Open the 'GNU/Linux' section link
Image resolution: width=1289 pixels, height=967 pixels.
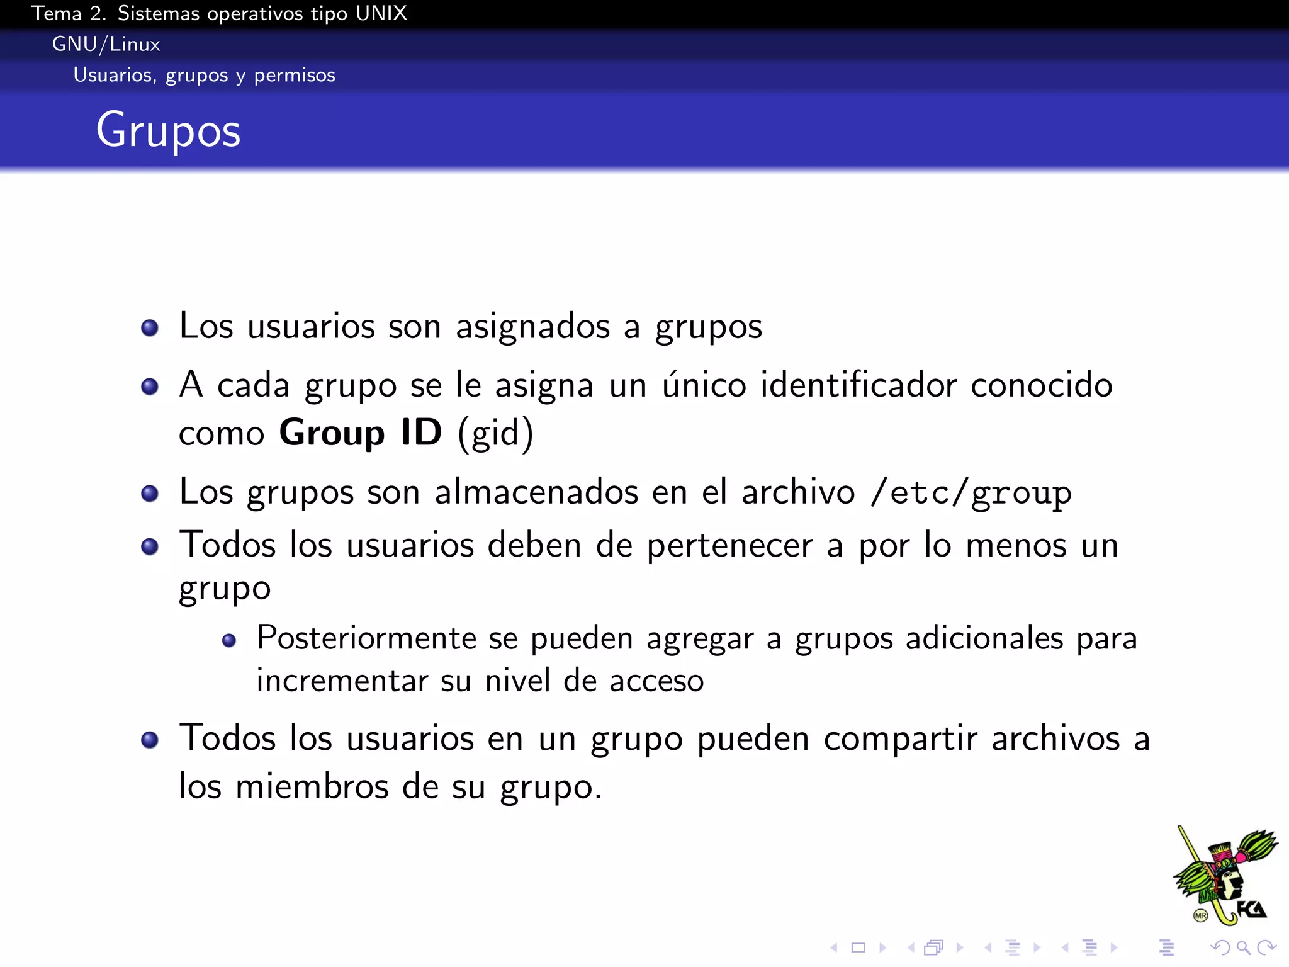[106, 44]
